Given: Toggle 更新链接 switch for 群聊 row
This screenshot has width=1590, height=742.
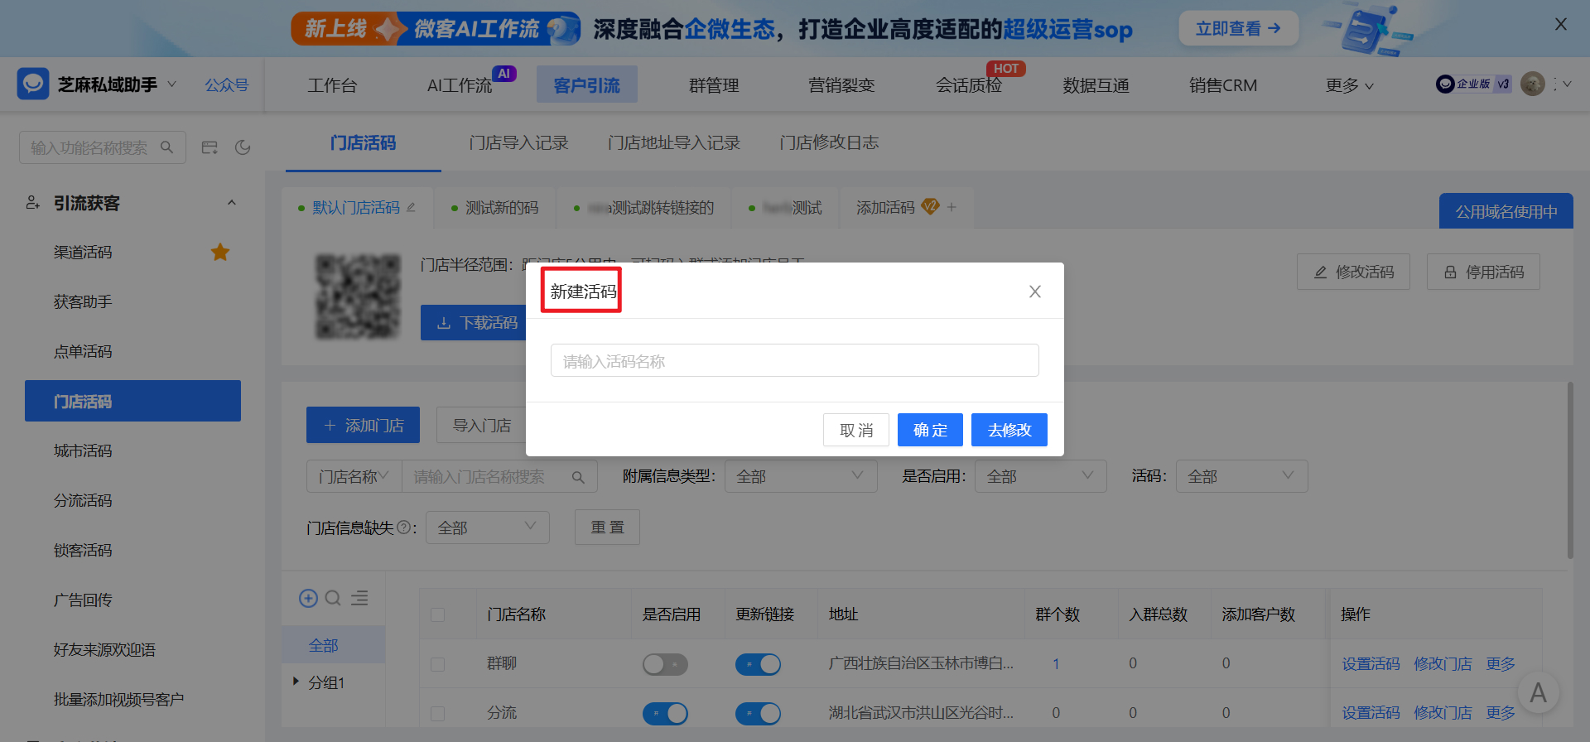Looking at the screenshot, I should point(758,664).
